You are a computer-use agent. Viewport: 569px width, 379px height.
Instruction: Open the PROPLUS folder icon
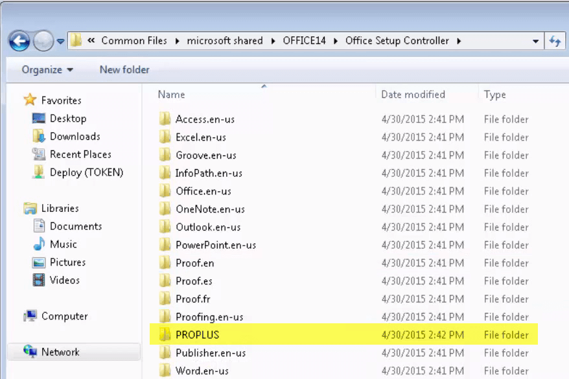click(x=165, y=334)
